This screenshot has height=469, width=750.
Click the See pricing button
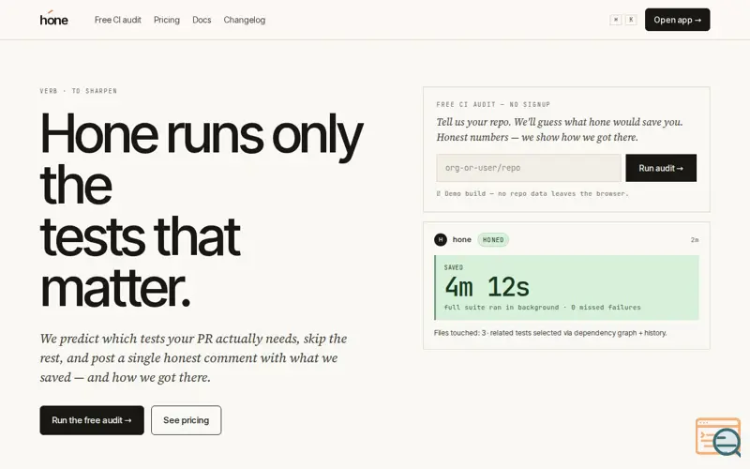[x=186, y=420]
